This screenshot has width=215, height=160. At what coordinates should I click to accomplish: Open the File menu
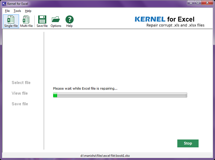[x=7, y=11]
